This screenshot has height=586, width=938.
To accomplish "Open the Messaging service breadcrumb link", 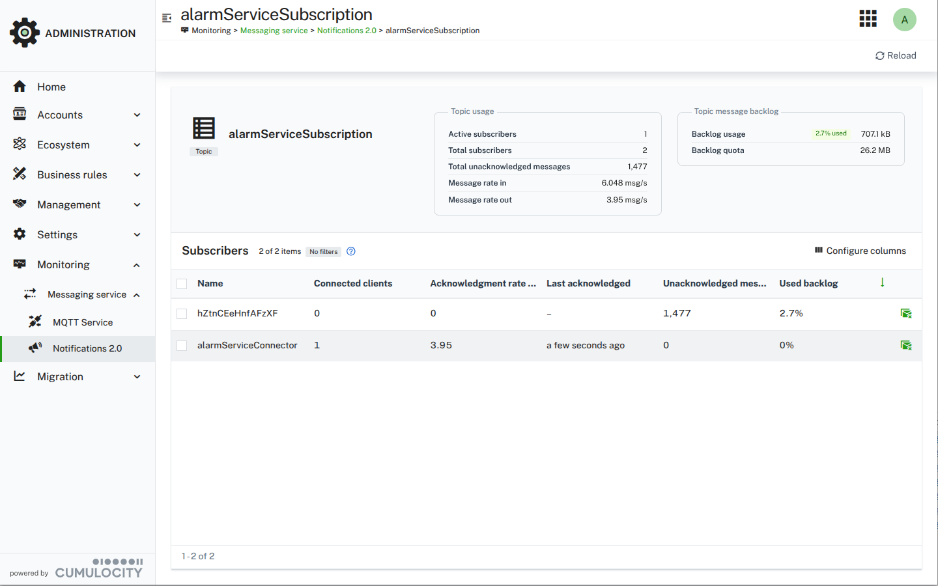I will (274, 30).
